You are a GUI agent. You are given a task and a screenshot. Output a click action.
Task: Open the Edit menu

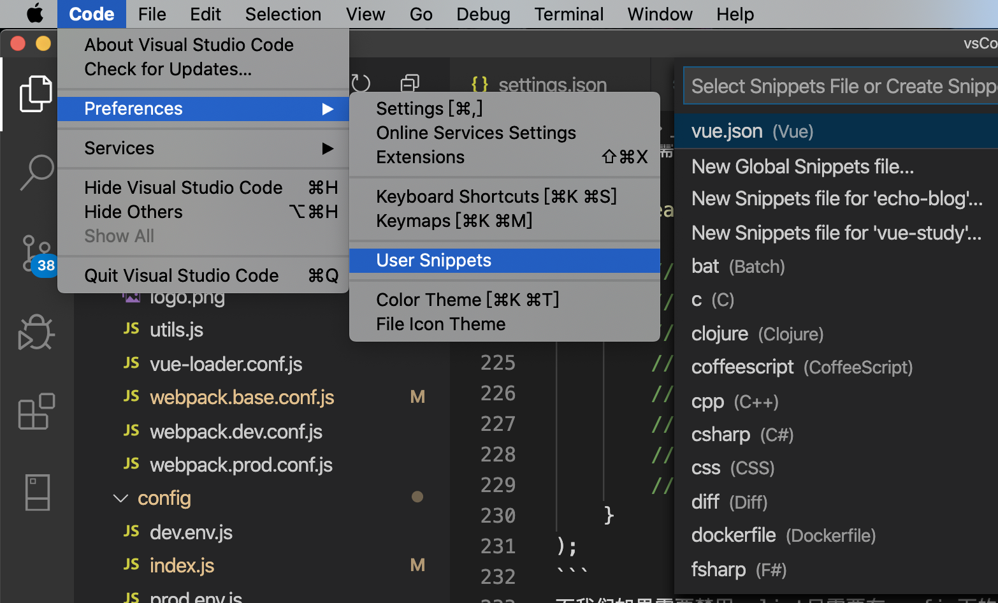pos(205,14)
